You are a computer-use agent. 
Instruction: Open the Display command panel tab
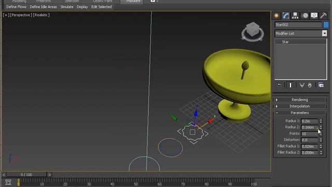pyautogui.click(x=314, y=16)
